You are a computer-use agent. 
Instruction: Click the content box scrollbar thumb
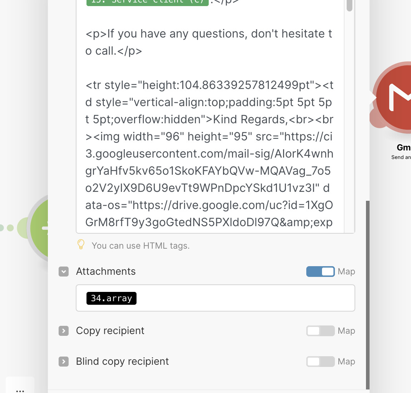pyautogui.click(x=350, y=5)
